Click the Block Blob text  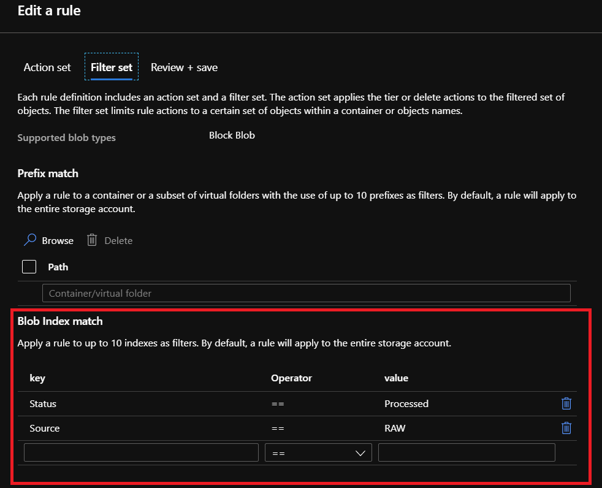coord(232,135)
